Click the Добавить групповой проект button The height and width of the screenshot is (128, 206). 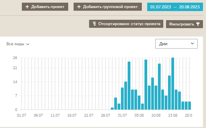pyautogui.click(x=108, y=7)
